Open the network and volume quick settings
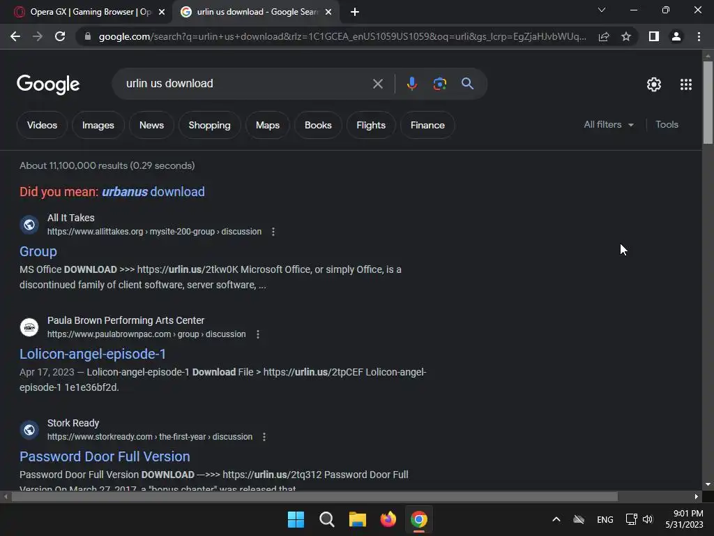 (639, 519)
